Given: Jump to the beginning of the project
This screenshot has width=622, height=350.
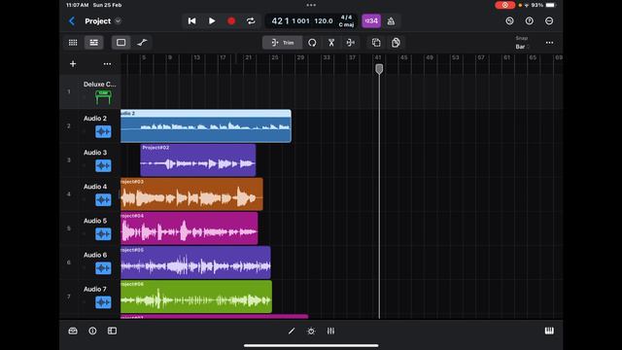Looking at the screenshot, I should [192, 21].
